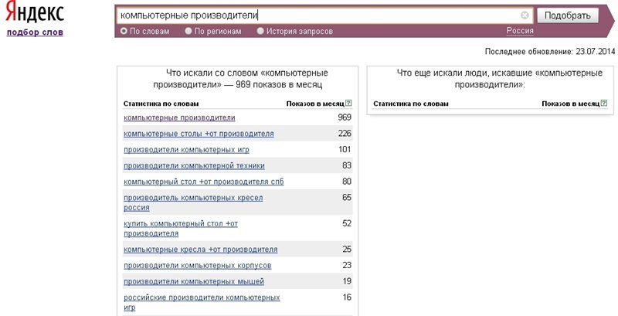The image size is (618, 316).
Task: Click right 'Статистика по словам' column header
Action: pos(411,104)
